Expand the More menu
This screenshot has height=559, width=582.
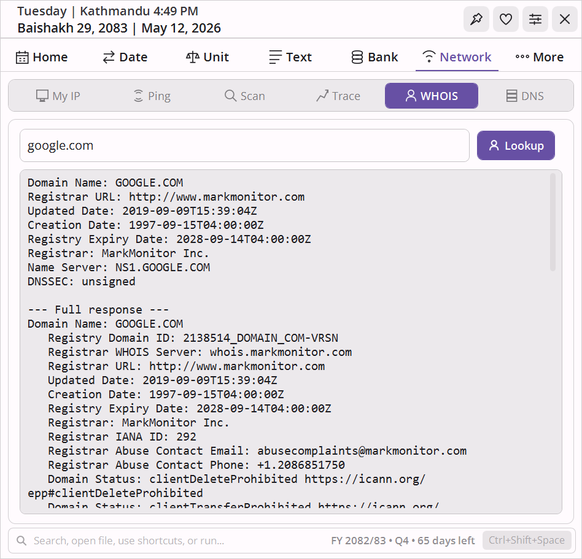(x=539, y=57)
